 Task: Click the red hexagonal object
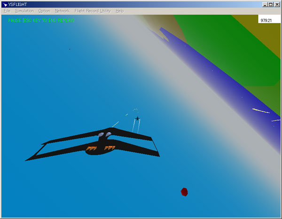tap(184, 192)
